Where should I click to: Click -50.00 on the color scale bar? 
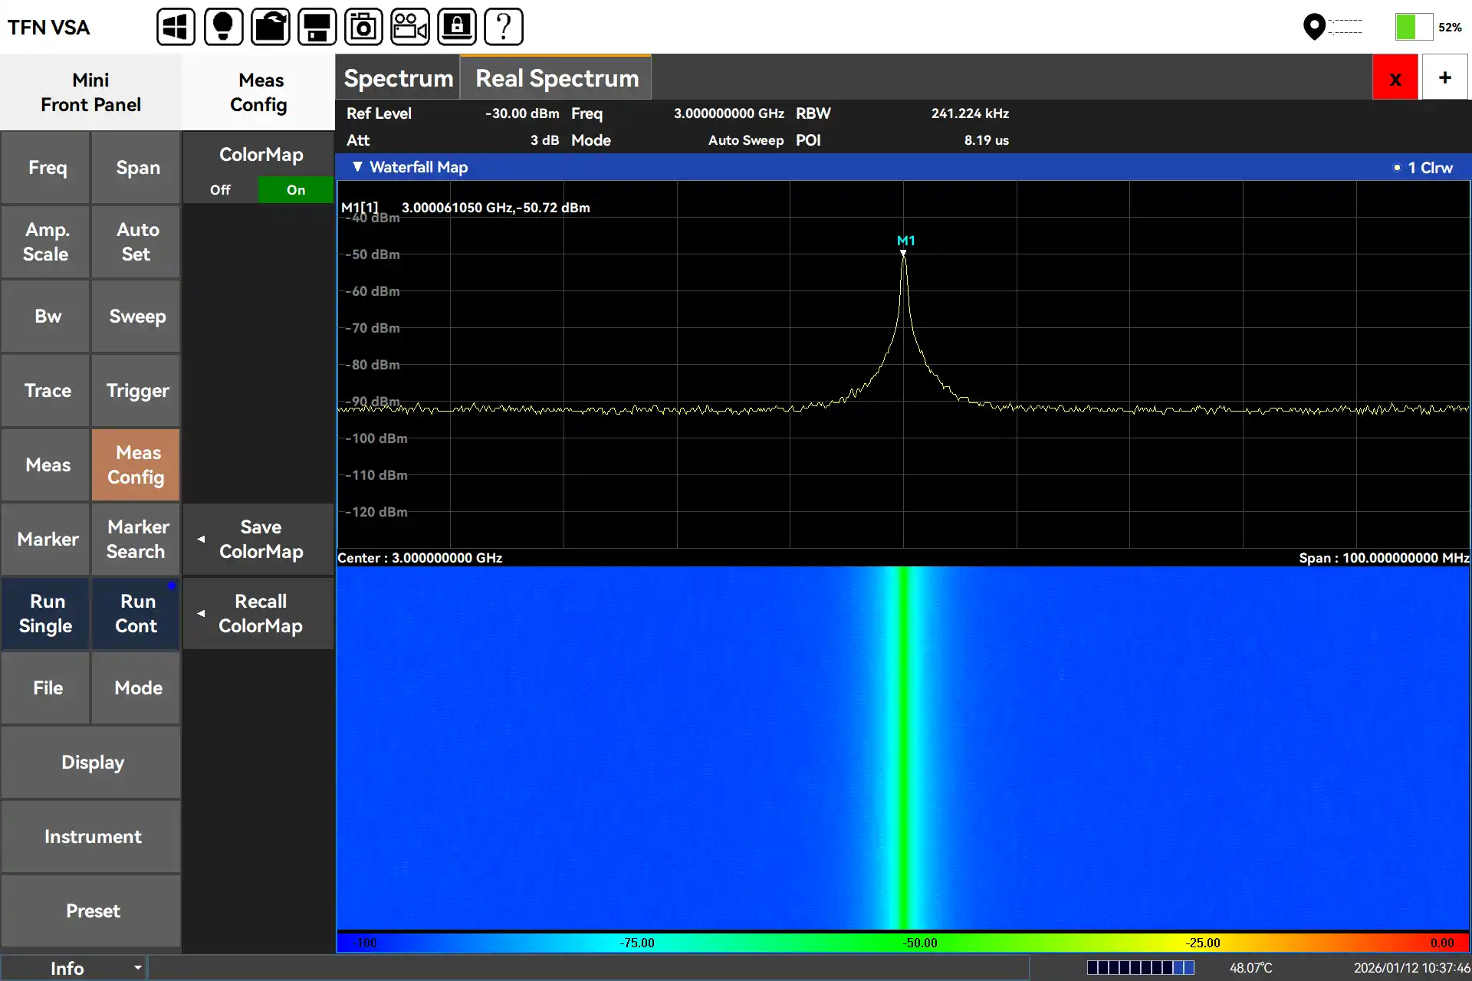(x=920, y=943)
